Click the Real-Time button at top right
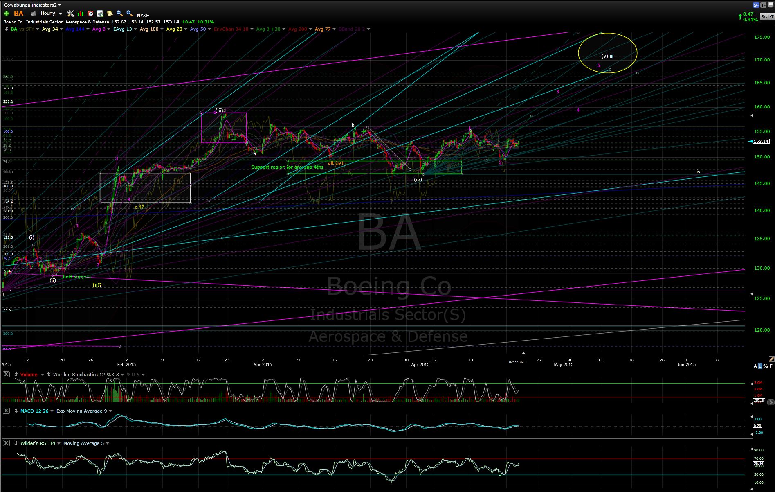 point(767,17)
